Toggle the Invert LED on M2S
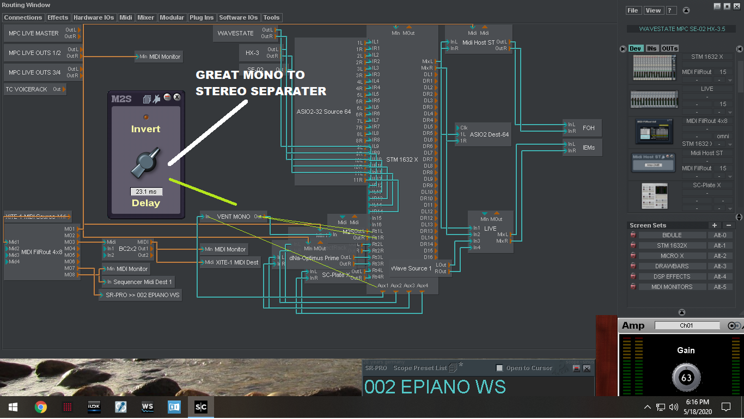The image size is (744, 419). [145, 117]
